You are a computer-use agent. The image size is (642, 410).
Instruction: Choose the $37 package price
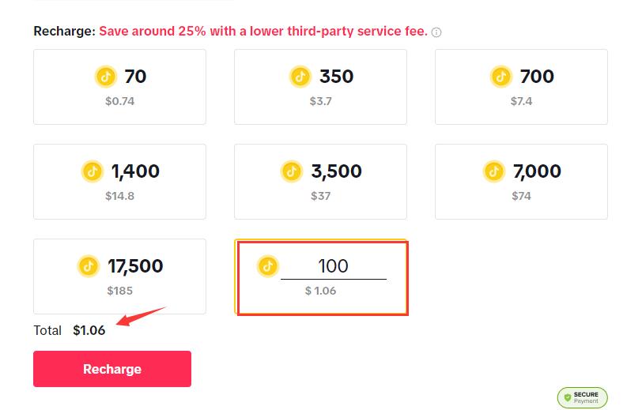pyautogui.click(x=320, y=196)
